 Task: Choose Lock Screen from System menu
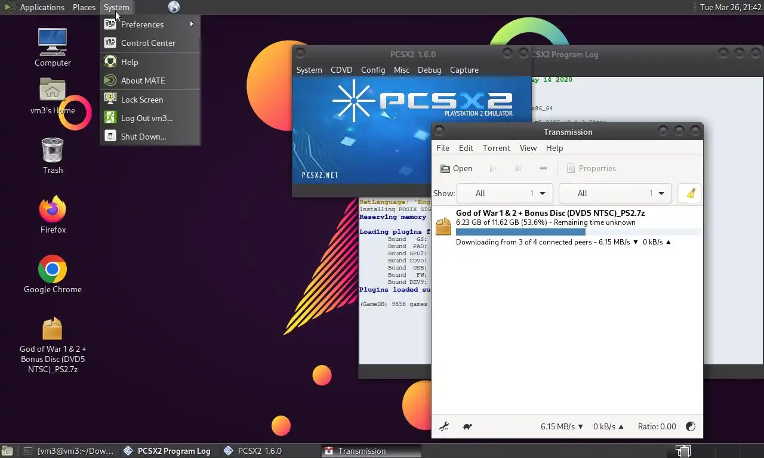coord(150,100)
